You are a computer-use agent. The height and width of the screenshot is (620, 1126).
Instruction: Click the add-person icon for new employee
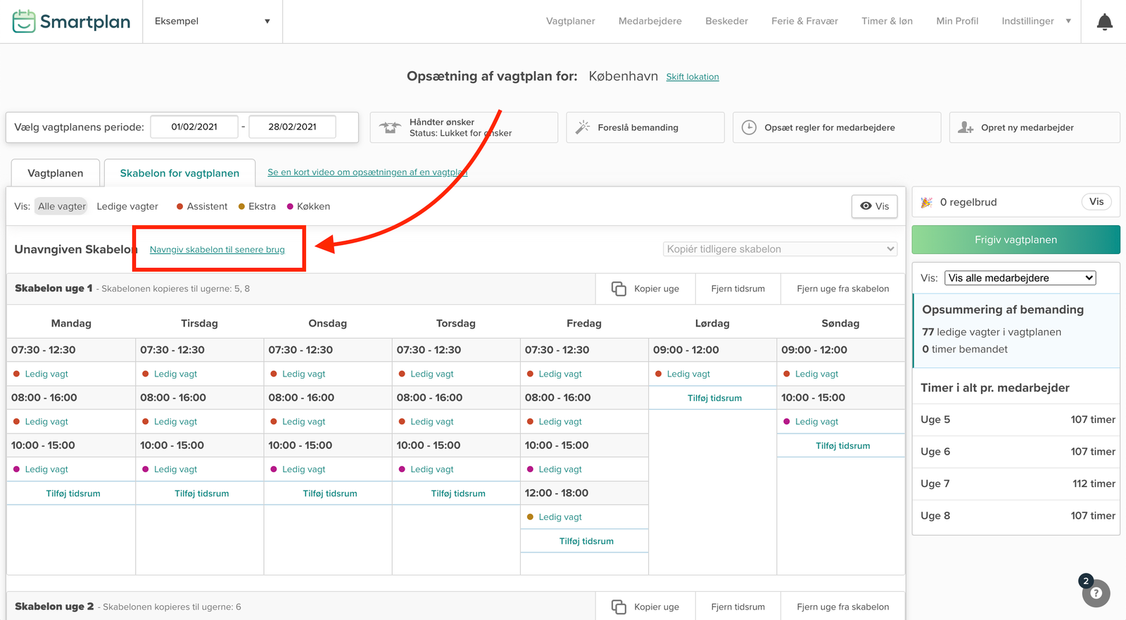click(x=966, y=127)
